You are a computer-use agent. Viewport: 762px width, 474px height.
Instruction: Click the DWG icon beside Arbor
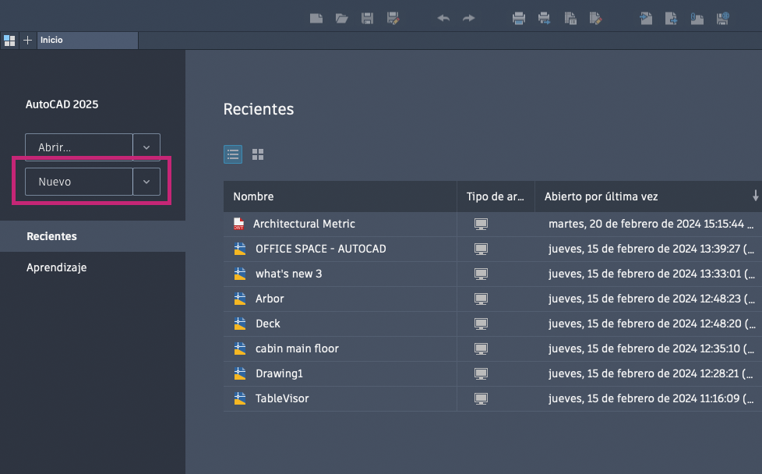[x=240, y=299]
